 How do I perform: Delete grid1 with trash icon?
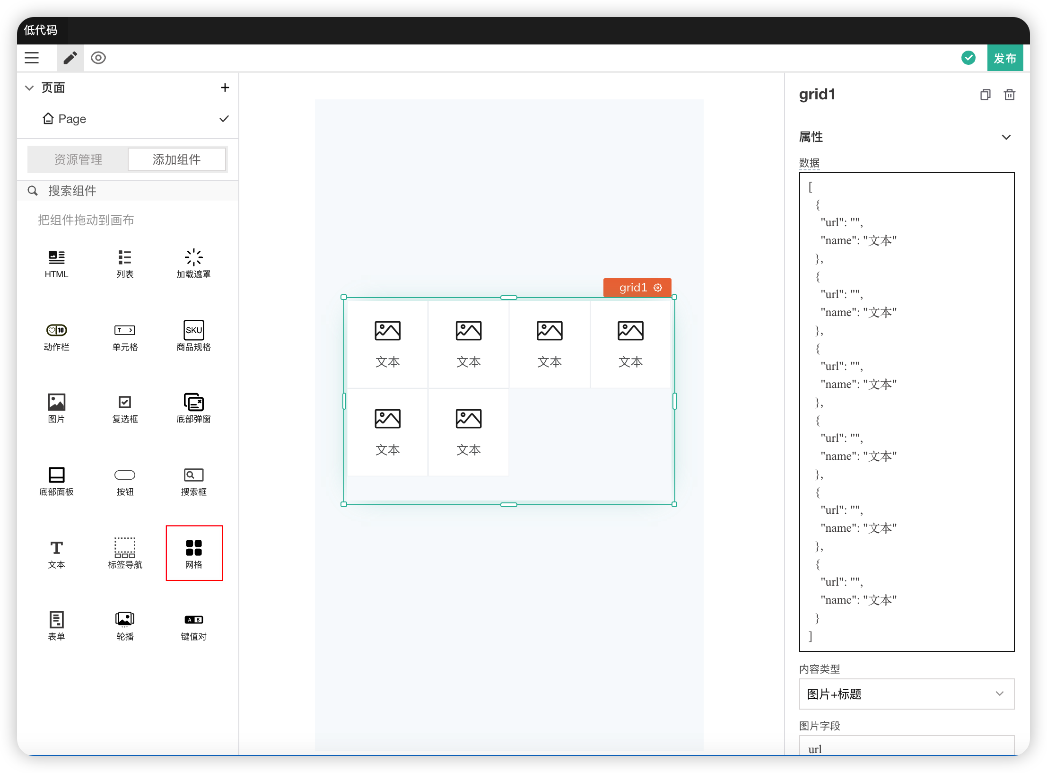tap(1009, 95)
